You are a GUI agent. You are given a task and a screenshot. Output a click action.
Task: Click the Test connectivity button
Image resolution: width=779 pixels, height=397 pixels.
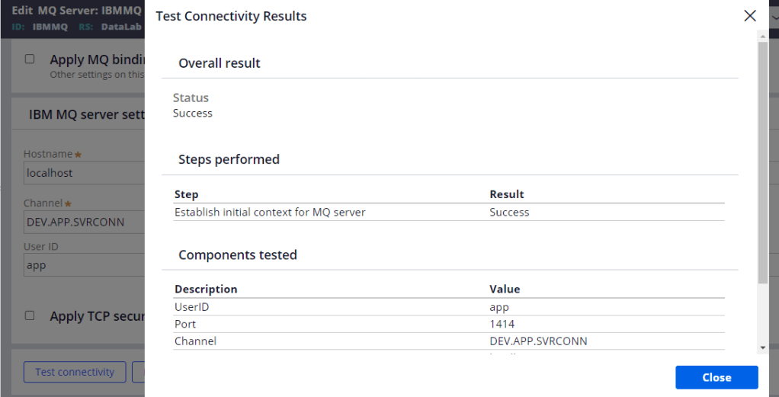tap(75, 372)
